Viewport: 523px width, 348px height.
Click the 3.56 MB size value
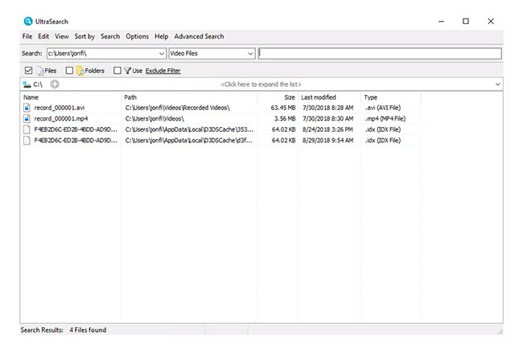coord(285,119)
